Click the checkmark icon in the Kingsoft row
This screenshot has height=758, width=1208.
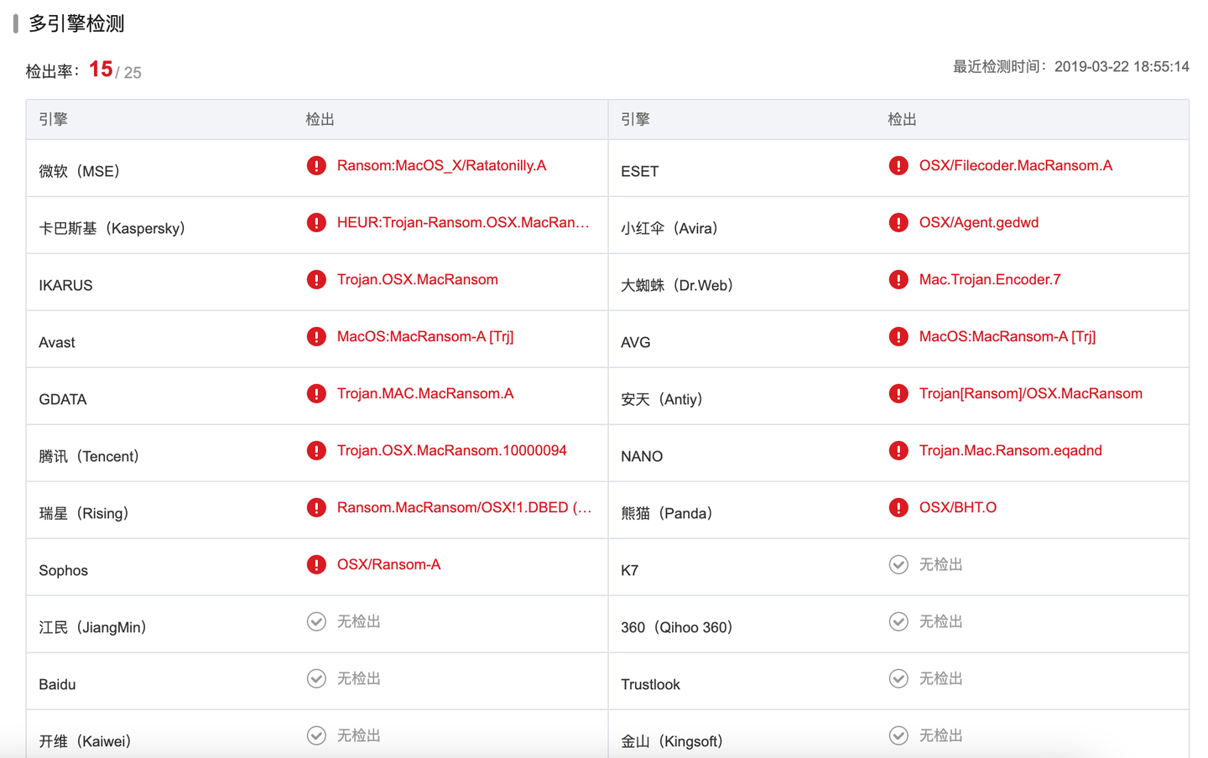[898, 735]
